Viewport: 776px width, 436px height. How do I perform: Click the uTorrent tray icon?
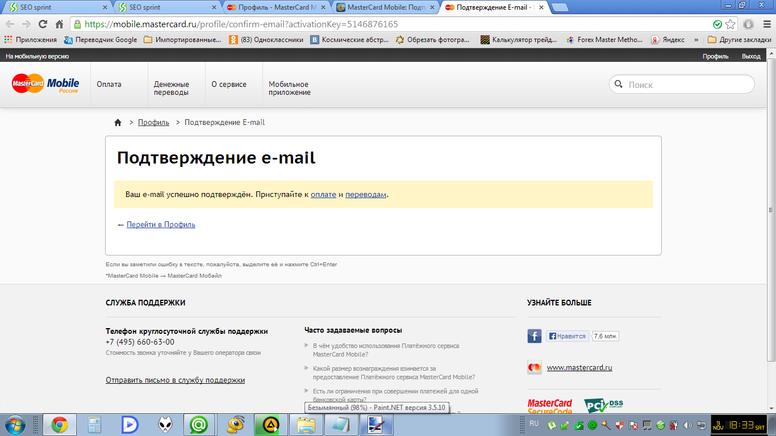[551, 425]
